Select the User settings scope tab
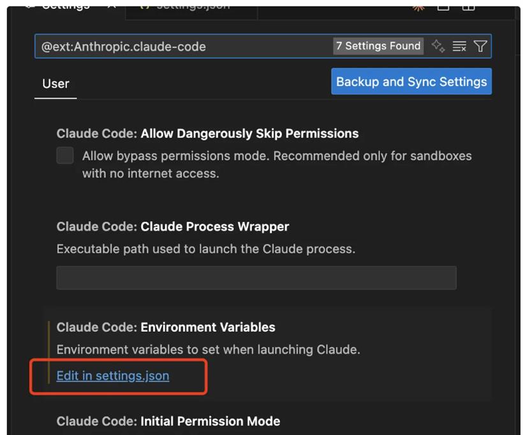523x435 pixels. [55, 83]
